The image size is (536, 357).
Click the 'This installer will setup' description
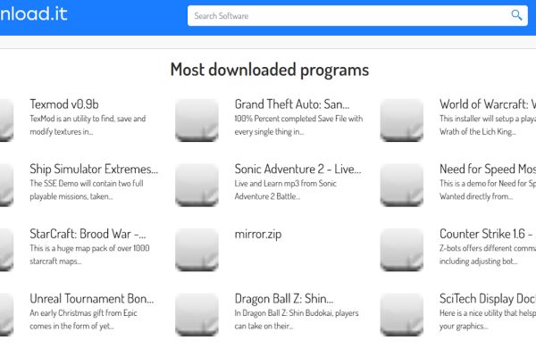pyautogui.click(x=488, y=125)
